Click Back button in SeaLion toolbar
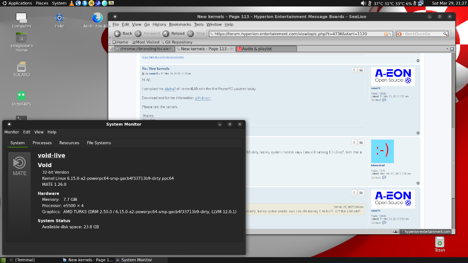468x263 pixels. [122, 34]
